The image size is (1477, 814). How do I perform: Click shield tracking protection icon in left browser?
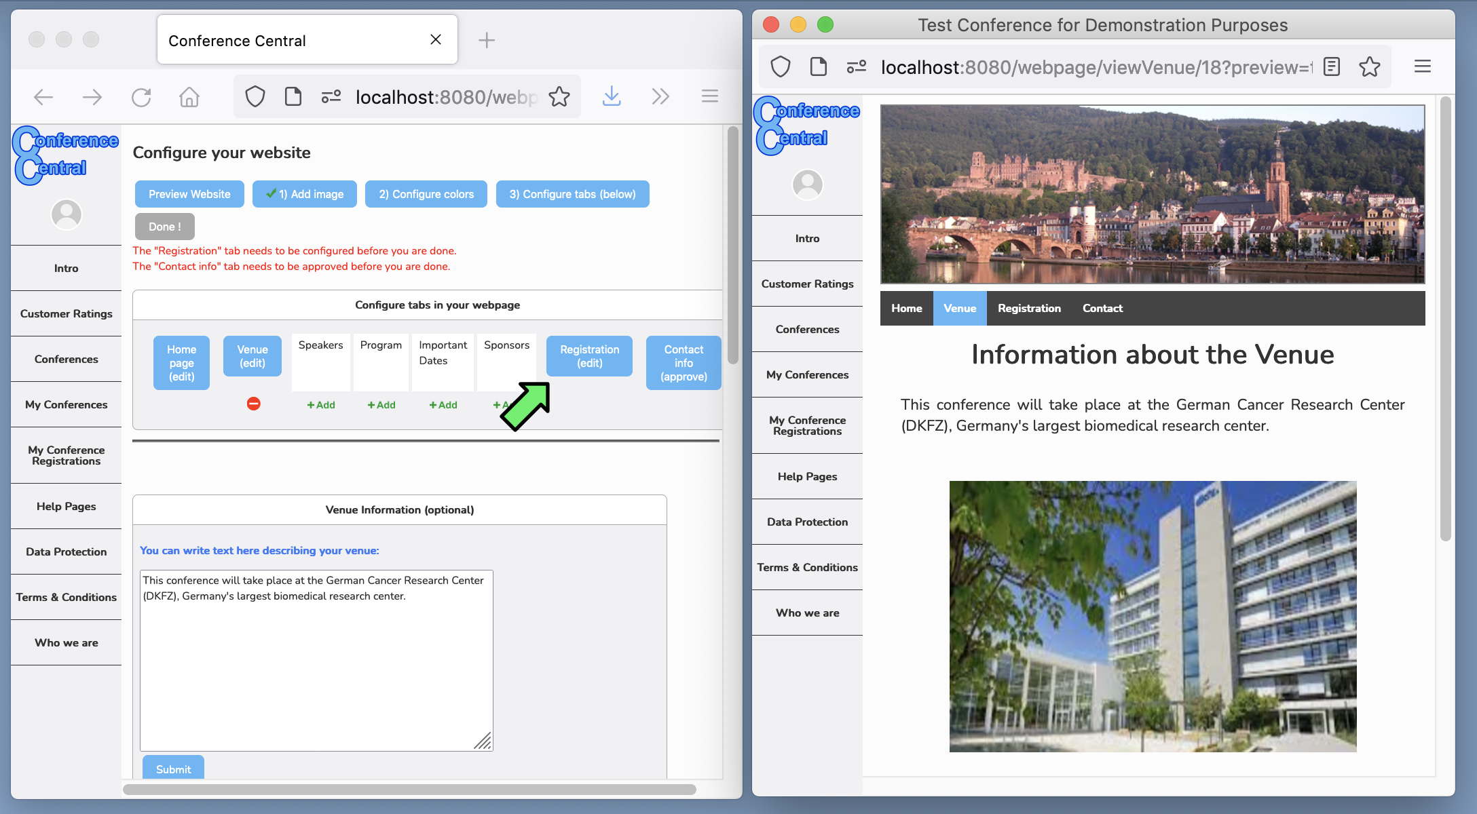[255, 97]
